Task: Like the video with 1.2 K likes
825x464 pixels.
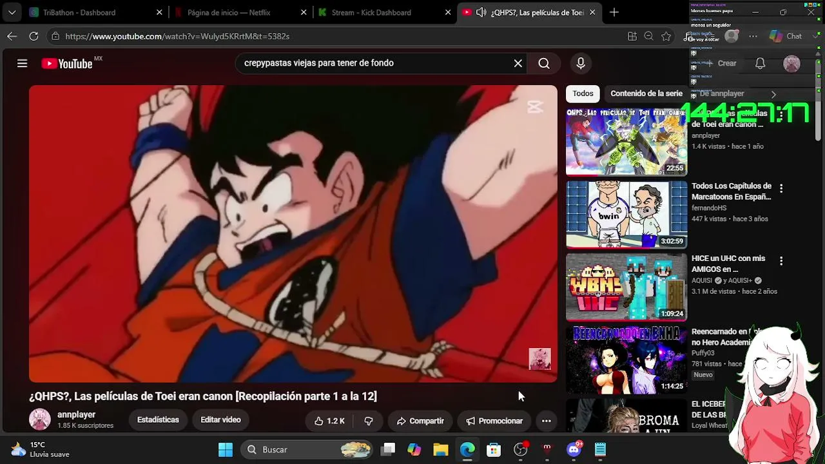Action: point(329,421)
